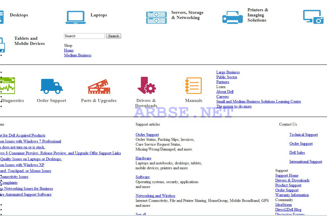The width and height of the screenshot is (327, 216).
Task: Click the Desktops tower icon
Action: point(2,17)
